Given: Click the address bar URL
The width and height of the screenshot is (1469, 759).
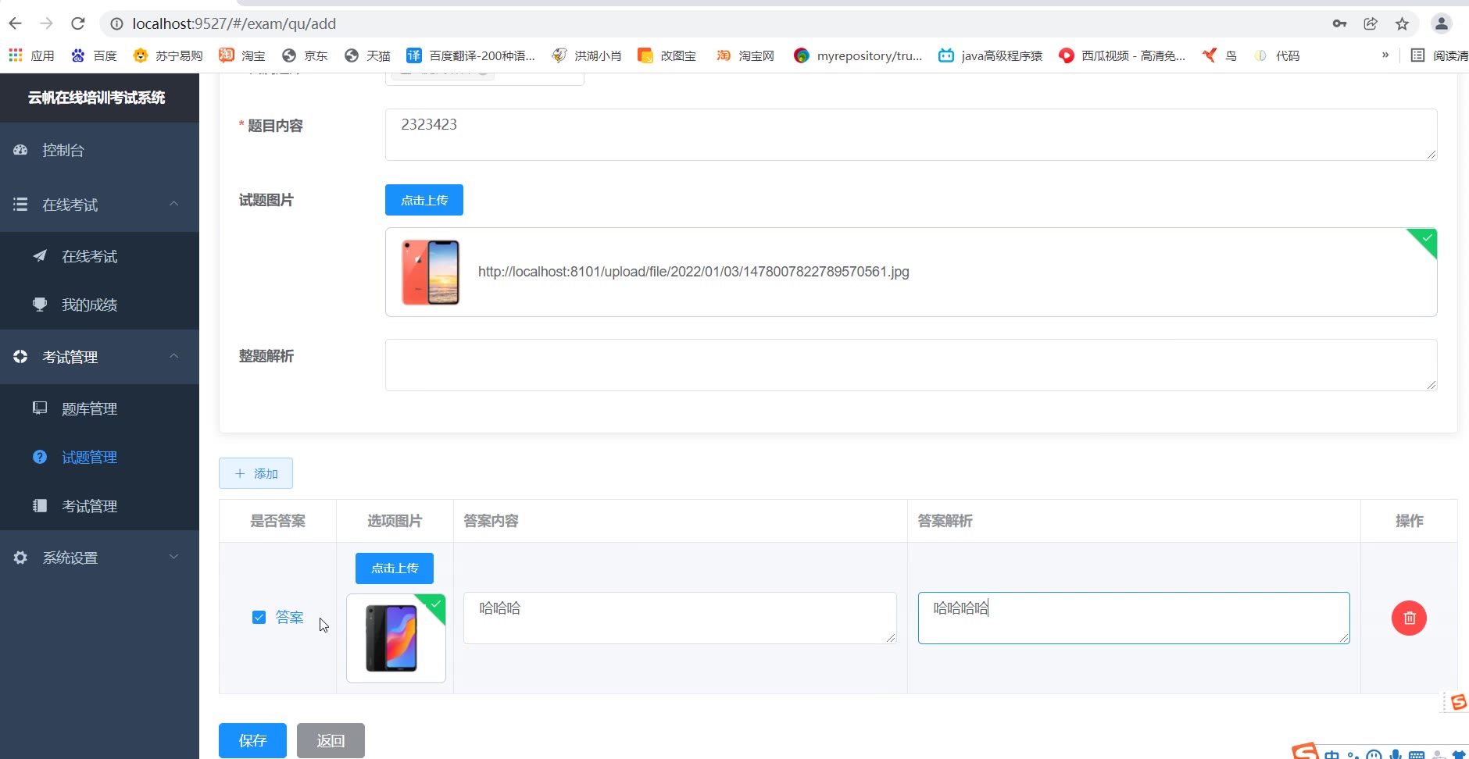Looking at the screenshot, I should (x=234, y=23).
